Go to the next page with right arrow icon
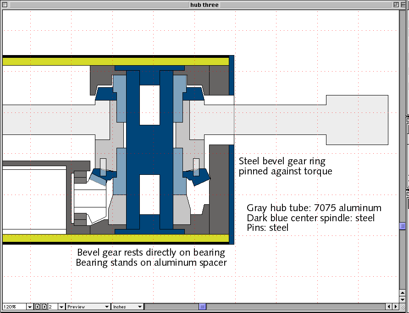The height and width of the screenshot is (313, 409). tap(44, 307)
